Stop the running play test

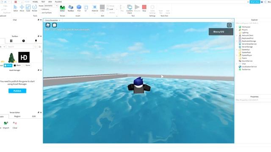point(144,8)
